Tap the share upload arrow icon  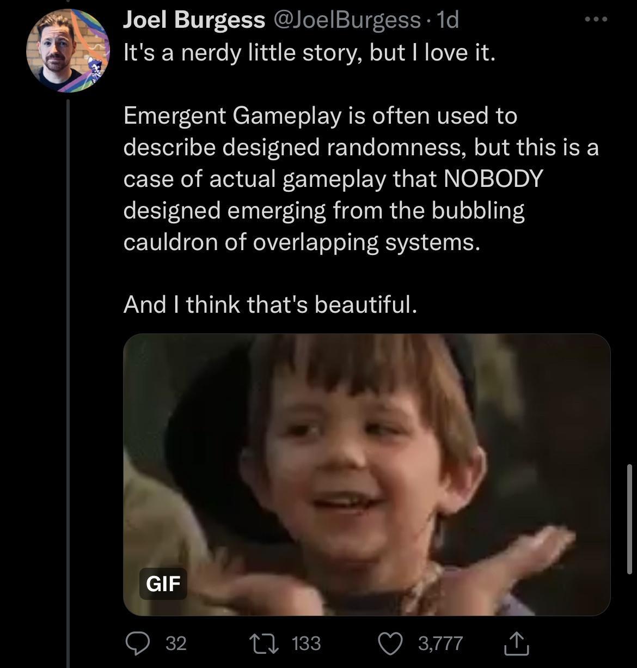pyautogui.click(x=516, y=644)
